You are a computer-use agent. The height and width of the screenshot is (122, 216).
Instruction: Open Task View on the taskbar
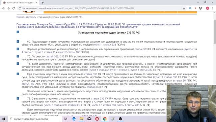pyautogui.click(x=66, y=119)
